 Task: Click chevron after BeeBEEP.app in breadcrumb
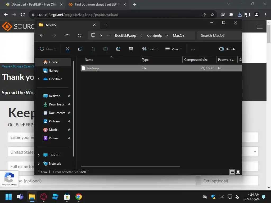pos(142,35)
